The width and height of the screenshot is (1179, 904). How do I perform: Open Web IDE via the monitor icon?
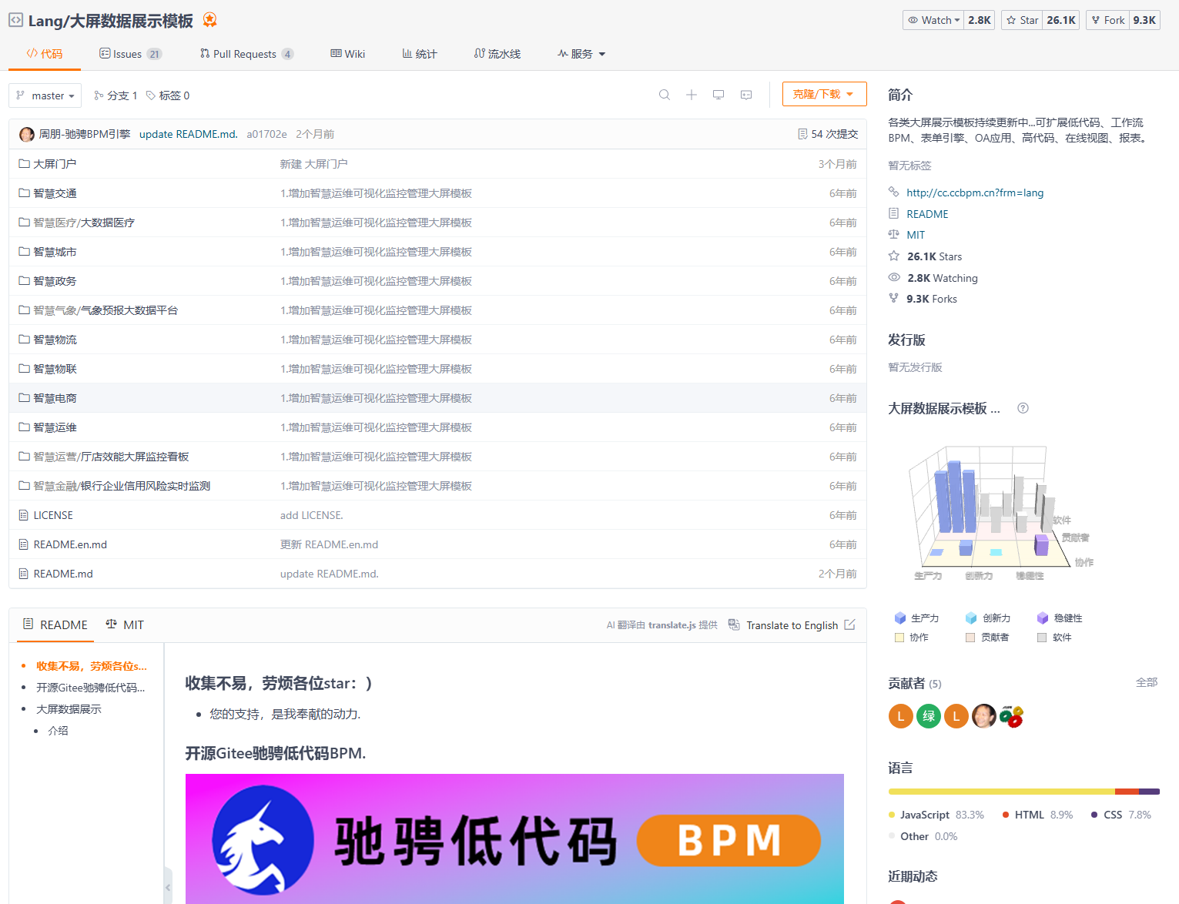(718, 94)
